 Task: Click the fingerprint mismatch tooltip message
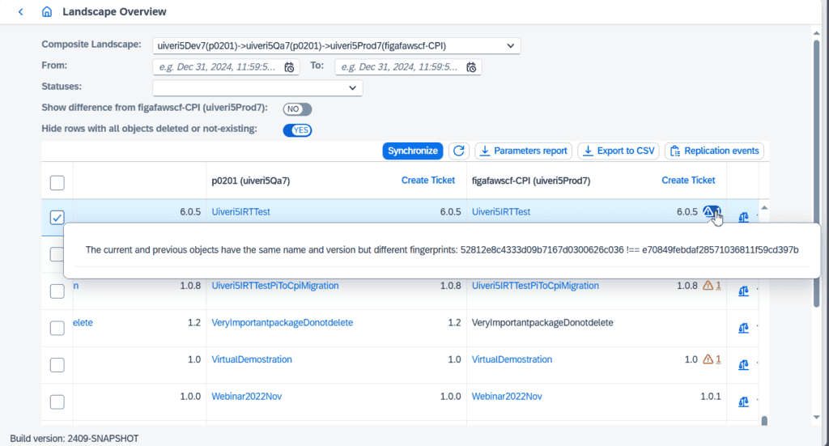(x=442, y=250)
